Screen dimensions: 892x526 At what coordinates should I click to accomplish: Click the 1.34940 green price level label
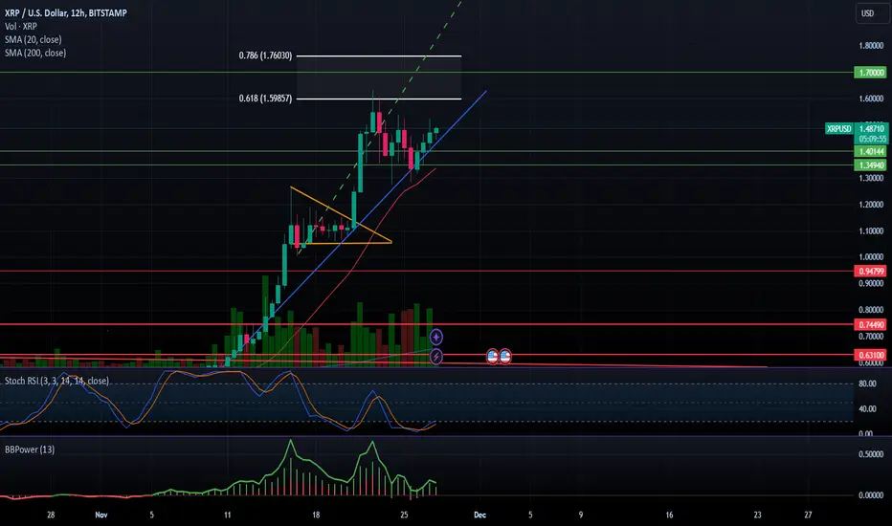(870, 165)
